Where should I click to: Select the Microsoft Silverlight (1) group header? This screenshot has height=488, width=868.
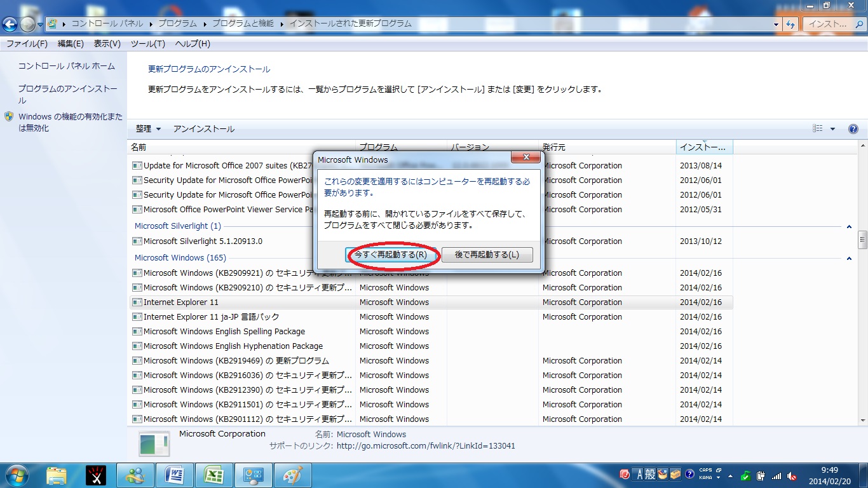coord(178,226)
